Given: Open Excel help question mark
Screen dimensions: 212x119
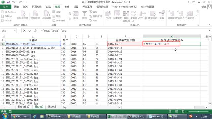Looking at the screenshot, I should 189,2.
